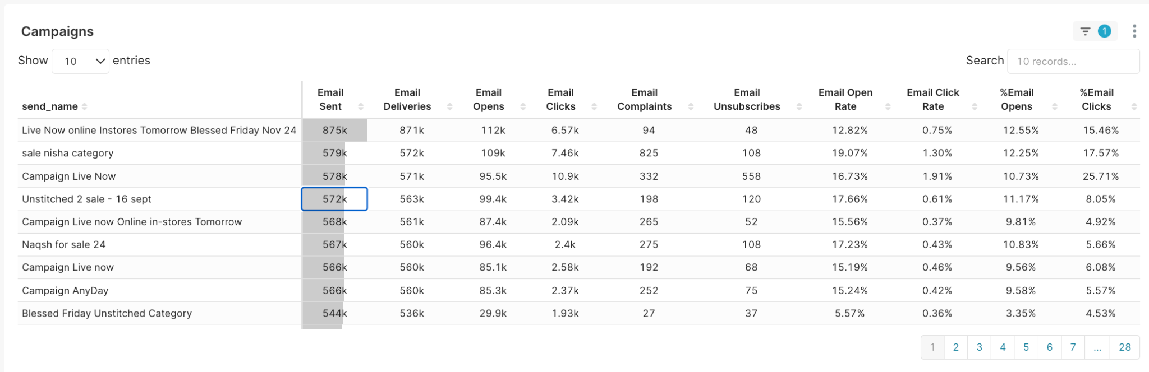Click the Campaign Live Now row name

tap(69, 176)
